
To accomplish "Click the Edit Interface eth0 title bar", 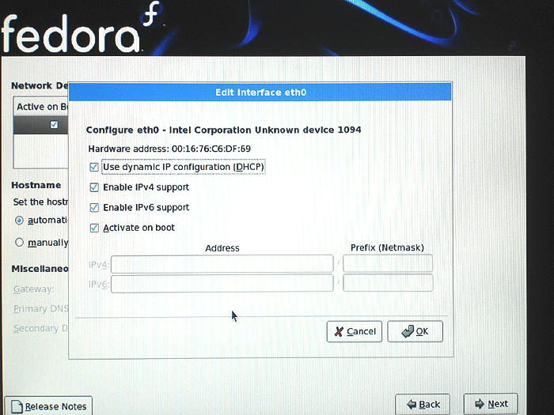I will click(x=260, y=92).
